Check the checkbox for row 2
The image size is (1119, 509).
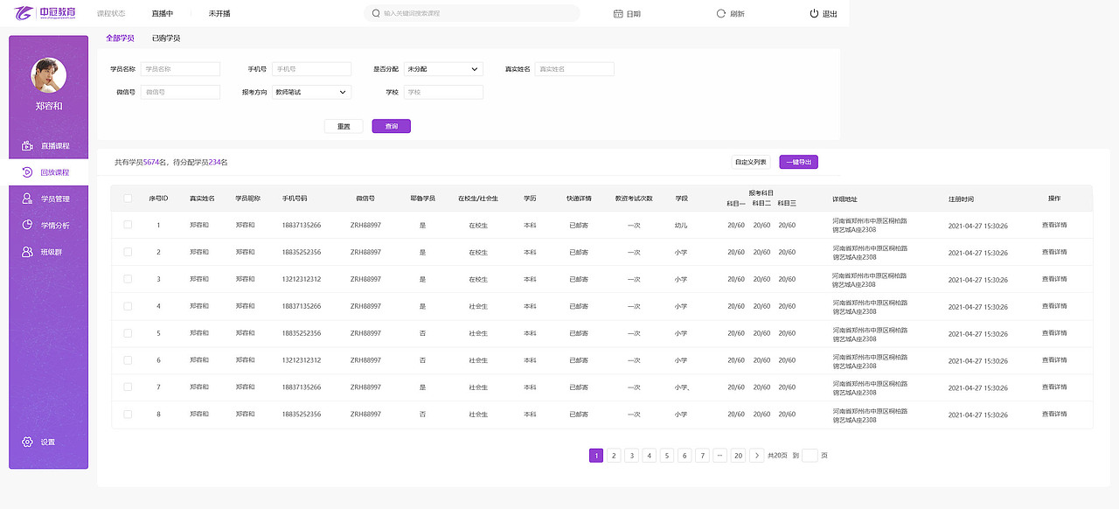[x=128, y=252]
